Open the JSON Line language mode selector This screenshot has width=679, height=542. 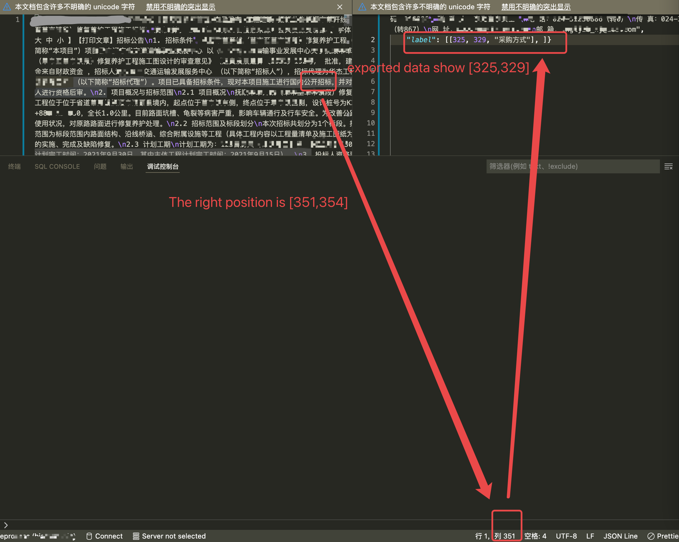coord(620,536)
